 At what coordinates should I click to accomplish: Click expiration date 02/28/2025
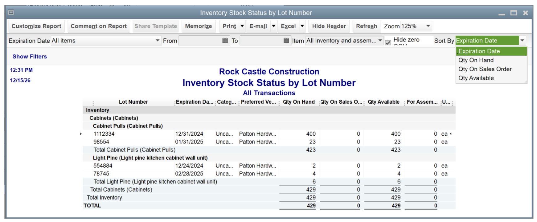point(189,174)
